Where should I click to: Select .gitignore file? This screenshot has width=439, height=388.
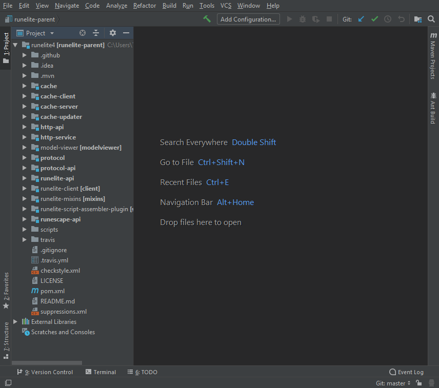coord(53,250)
